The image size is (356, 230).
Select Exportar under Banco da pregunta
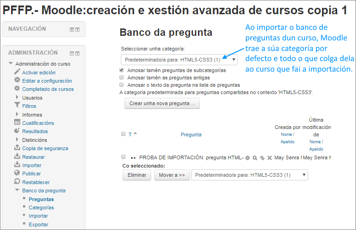[39, 224]
